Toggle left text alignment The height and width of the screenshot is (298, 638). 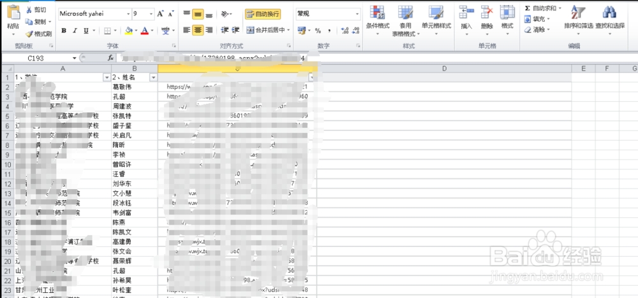(x=186, y=30)
